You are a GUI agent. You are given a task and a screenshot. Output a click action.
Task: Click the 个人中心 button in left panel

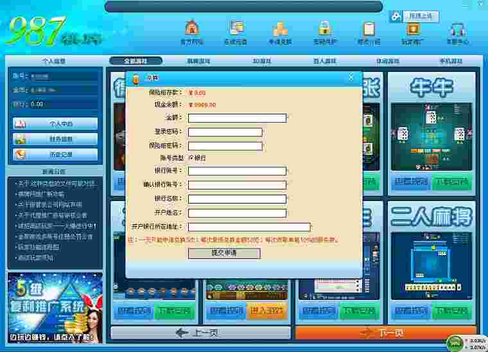pos(55,123)
